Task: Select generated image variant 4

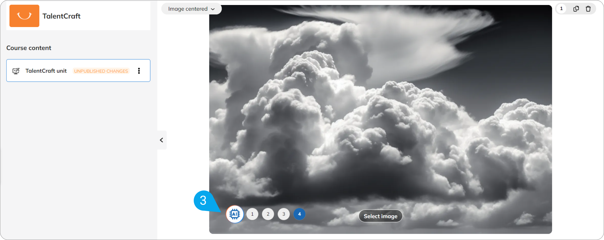Action: click(x=299, y=214)
